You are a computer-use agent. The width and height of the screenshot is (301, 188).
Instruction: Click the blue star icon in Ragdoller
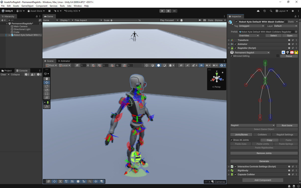pos(283,52)
